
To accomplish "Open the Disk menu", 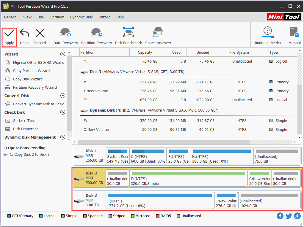I will pyautogui.click(x=41, y=17).
